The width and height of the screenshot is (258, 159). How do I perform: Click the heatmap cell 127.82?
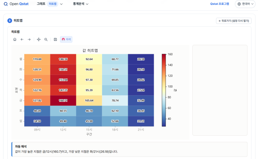(37, 100)
